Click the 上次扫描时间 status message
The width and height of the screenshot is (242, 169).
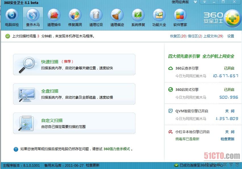[53, 36]
